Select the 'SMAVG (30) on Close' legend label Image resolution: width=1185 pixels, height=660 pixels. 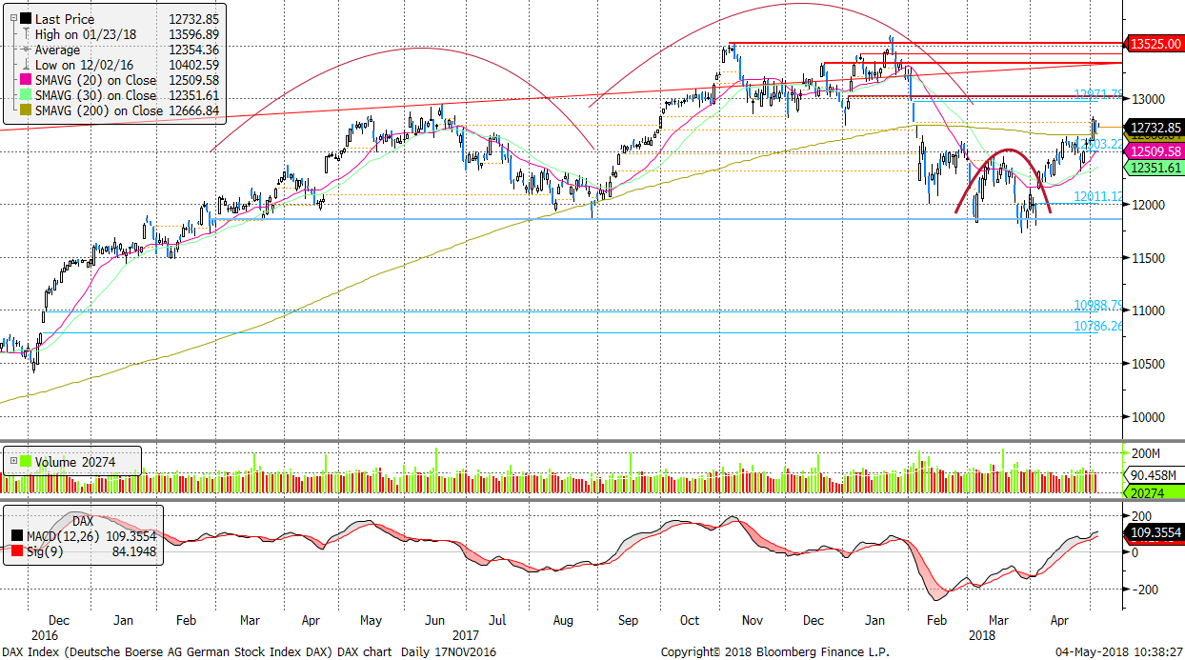(x=96, y=95)
